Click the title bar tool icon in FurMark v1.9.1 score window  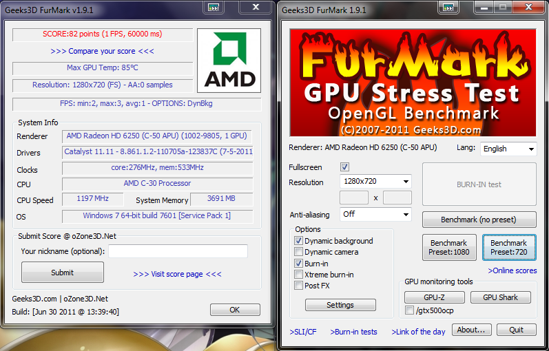click(214, 7)
